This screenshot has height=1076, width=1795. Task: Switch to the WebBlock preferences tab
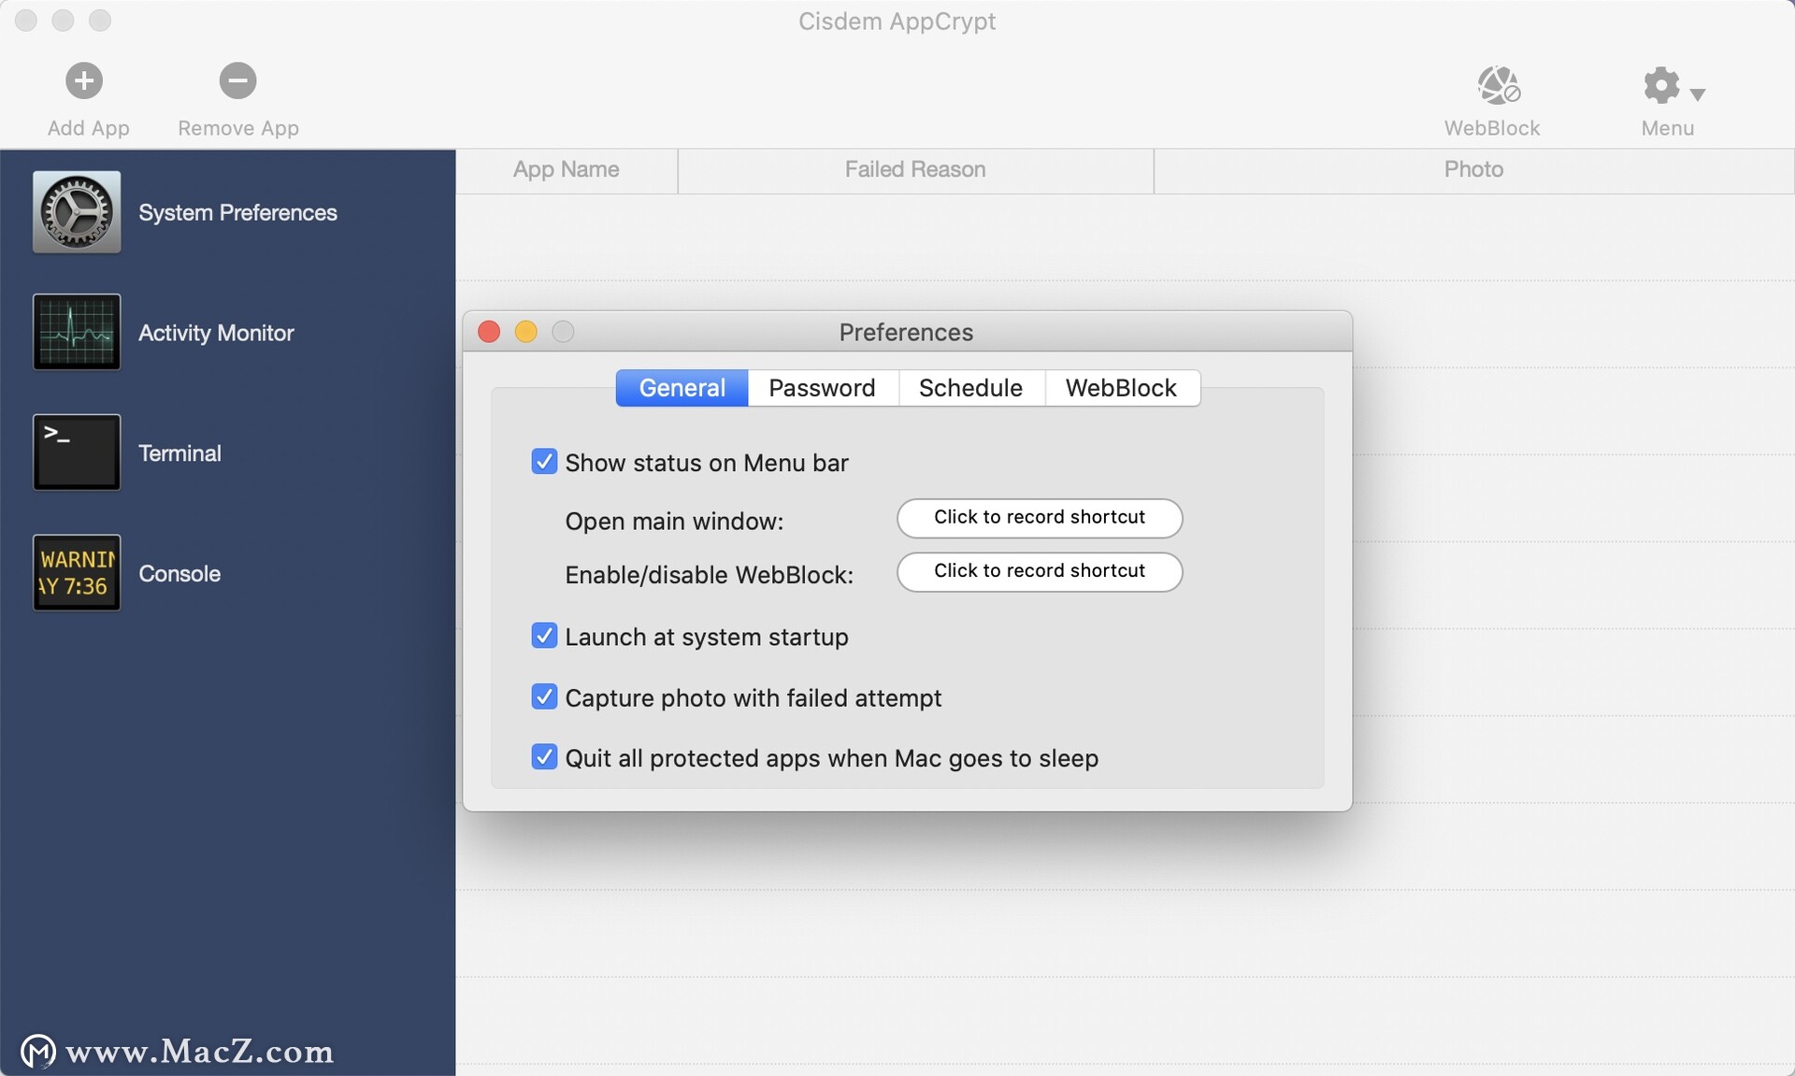(1120, 387)
